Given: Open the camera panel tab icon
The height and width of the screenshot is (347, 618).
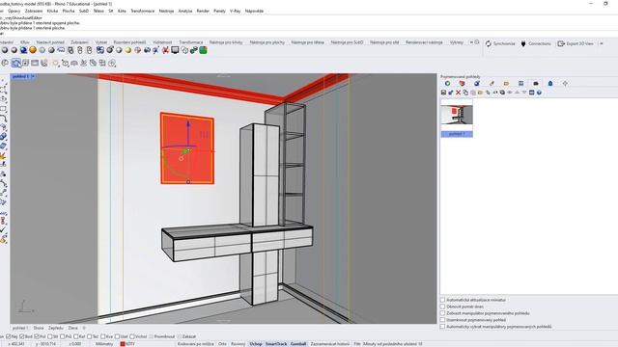Looking at the screenshot, I should point(536,84).
